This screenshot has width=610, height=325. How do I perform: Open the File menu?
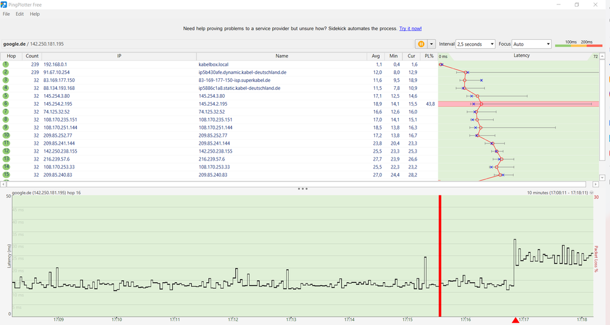(x=6, y=14)
